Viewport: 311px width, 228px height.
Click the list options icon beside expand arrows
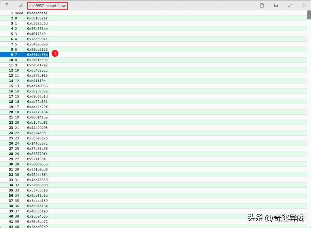(x=276, y=5)
